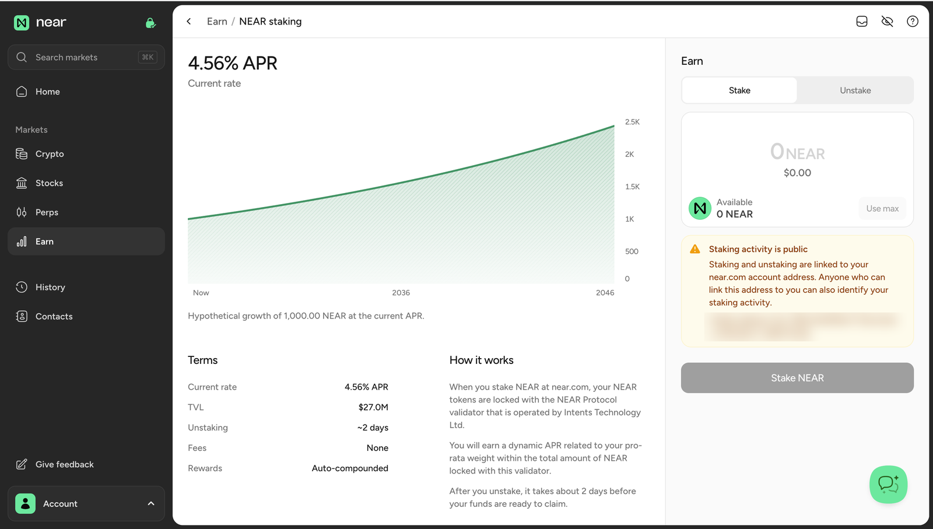
Task: Open transaction History
Action: coord(86,287)
